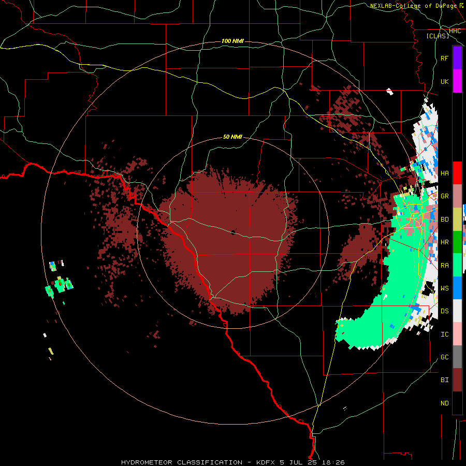Click the UK legend label
Screen dimensions: 466x466
(x=444, y=81)
